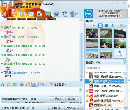130x110 pixels.
Task: Open the smiley emoticon picker
Action: pyautogui.click(x=9, y=84)
